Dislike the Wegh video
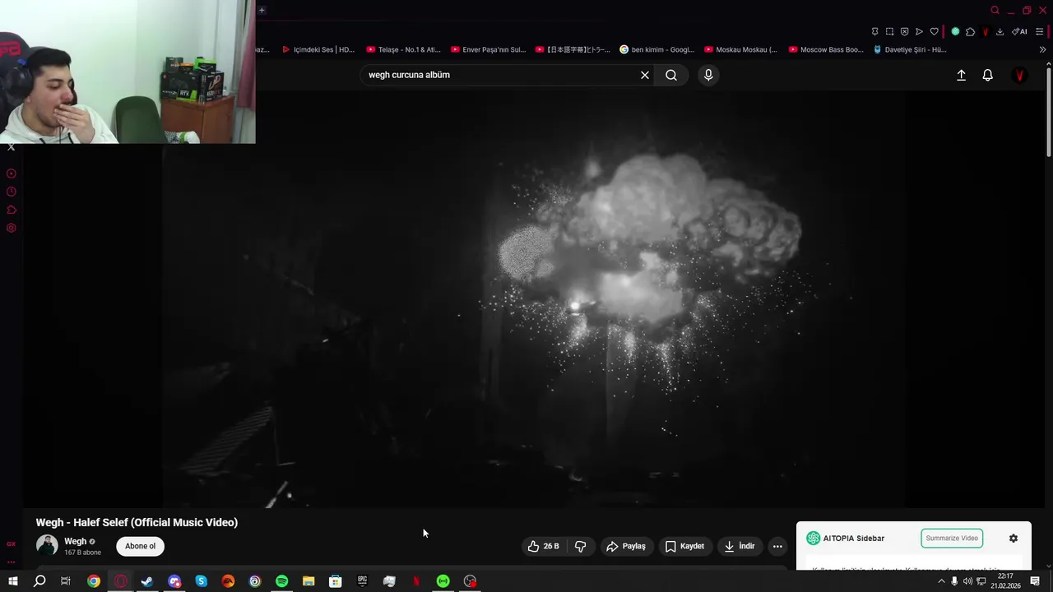This screenshot has height=592, width=1053. coord(580,546)
